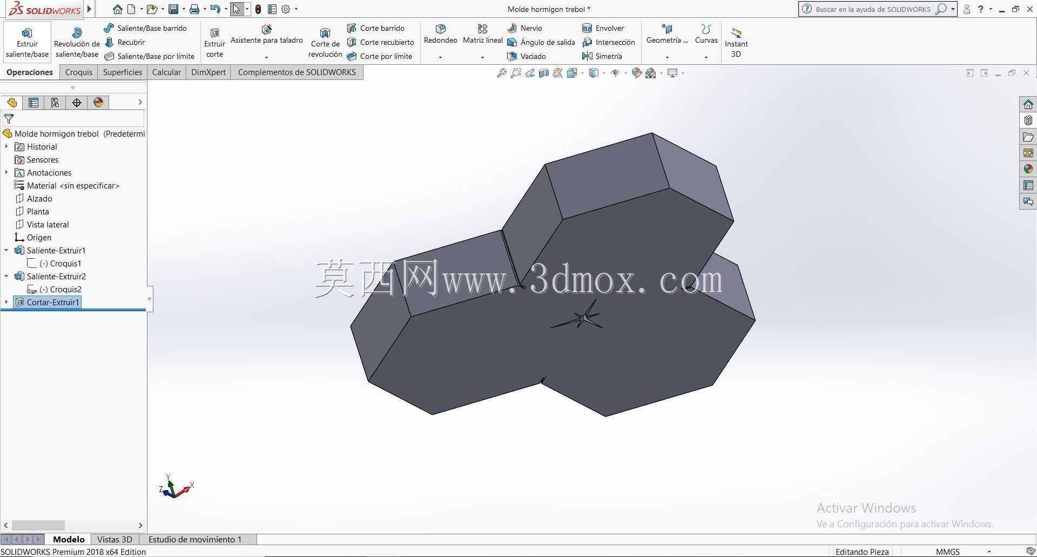1037x557 pixels.
Task: Collapse the Saliente-Extruir1 feature
Action: click(6, 251)
